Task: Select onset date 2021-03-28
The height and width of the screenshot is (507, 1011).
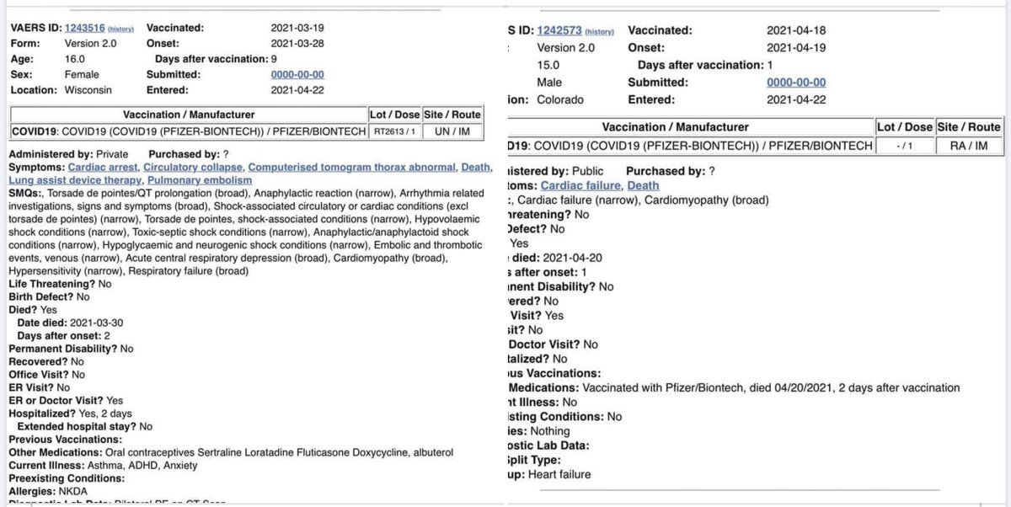Action: [x=298, y=43]
